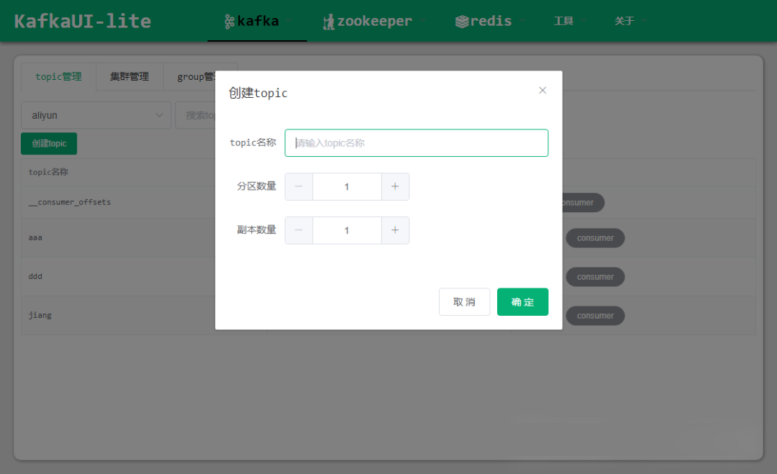Switch to the 集群管理 tab
The image size is (777, 474).
point(129,77)
